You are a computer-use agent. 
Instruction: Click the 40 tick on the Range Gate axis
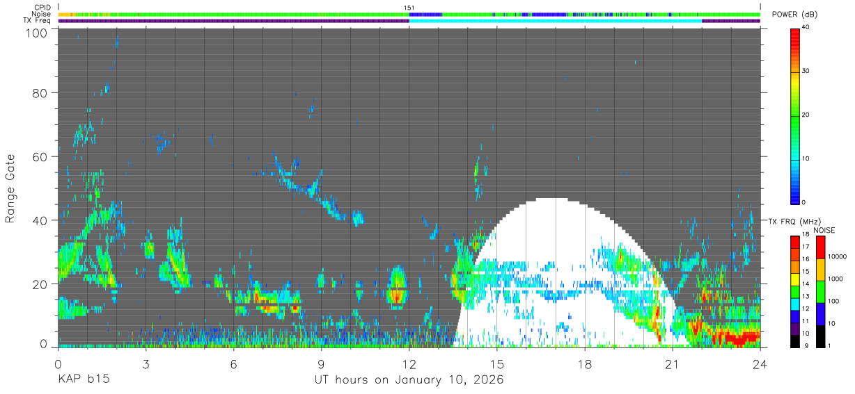coord(41,220)
